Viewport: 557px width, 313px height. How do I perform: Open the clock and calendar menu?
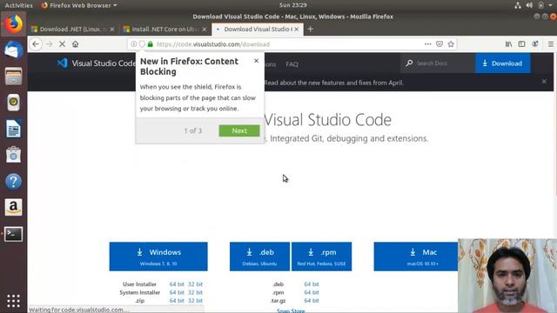click(292, 5)
